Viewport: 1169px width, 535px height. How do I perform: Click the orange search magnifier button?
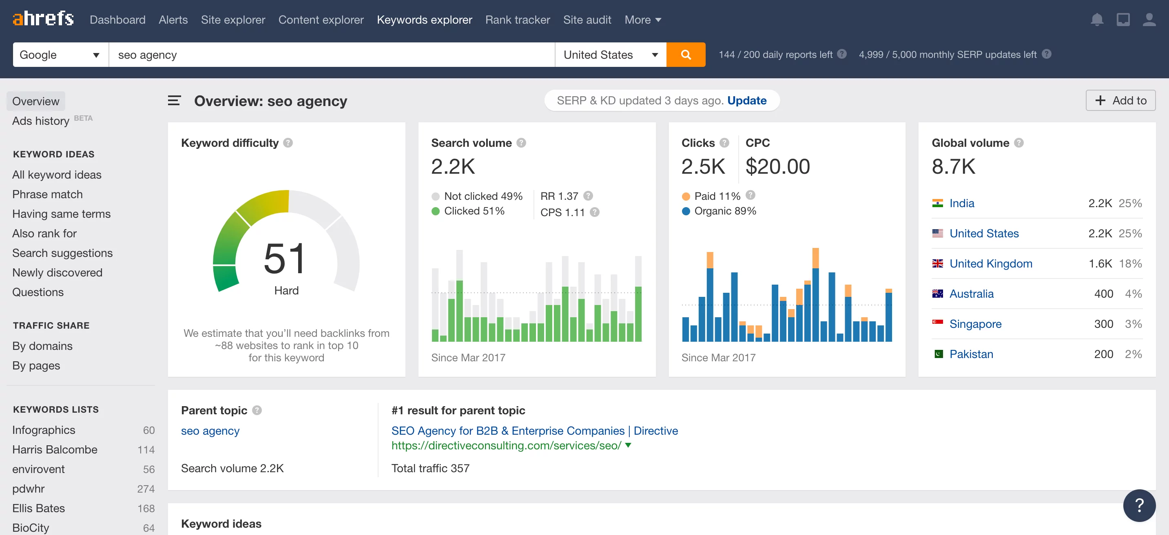pyautogui.click(x=685, y=55)
